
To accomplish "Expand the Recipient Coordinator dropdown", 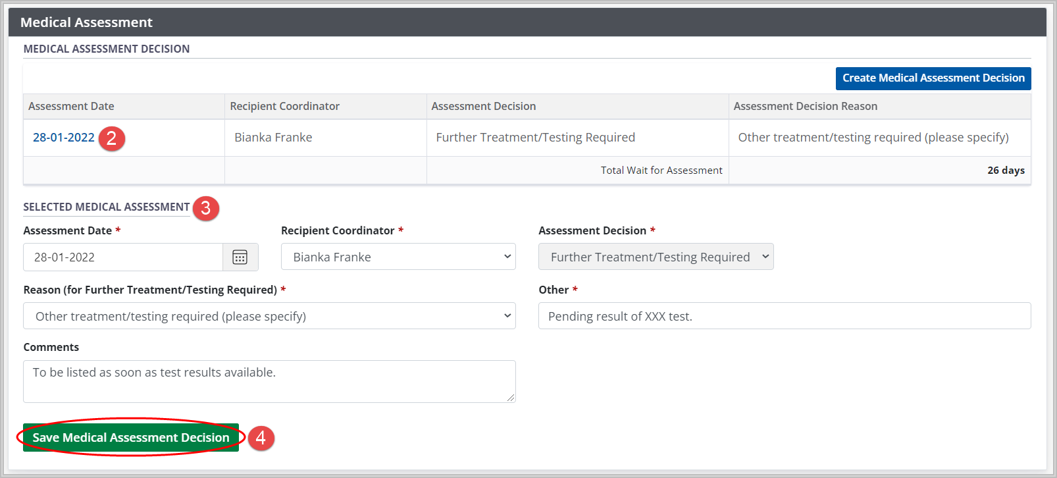I will point(398,257).
